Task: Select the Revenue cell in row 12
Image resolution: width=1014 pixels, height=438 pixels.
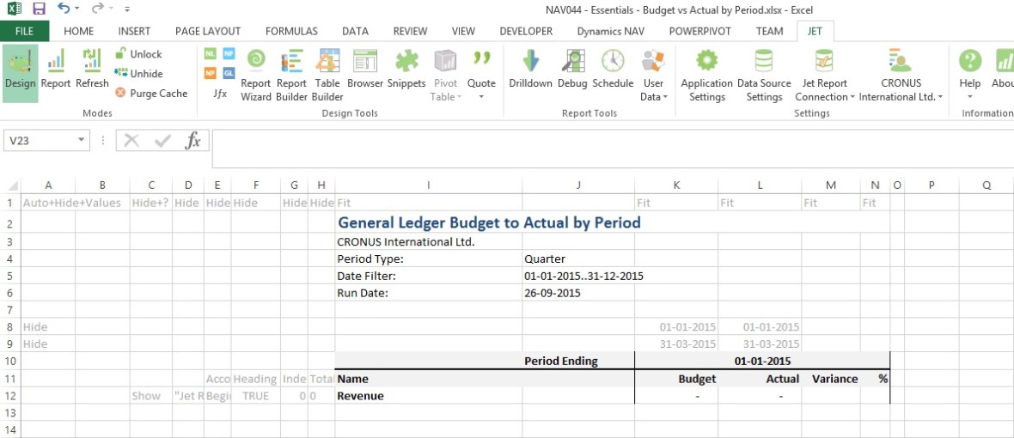Action: 428,396
